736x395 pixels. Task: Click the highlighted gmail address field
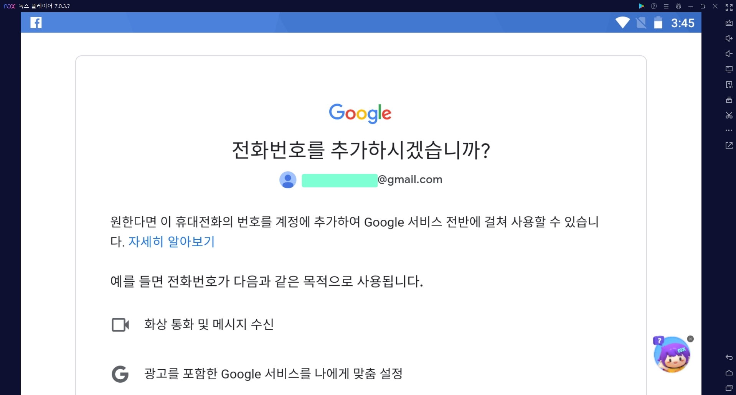click(x=339, y=180)
